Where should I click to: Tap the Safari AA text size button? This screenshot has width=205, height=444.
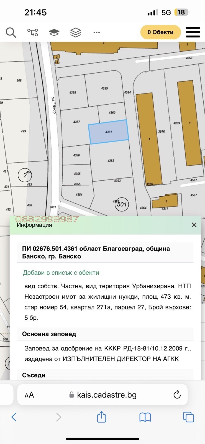(29, 395)
